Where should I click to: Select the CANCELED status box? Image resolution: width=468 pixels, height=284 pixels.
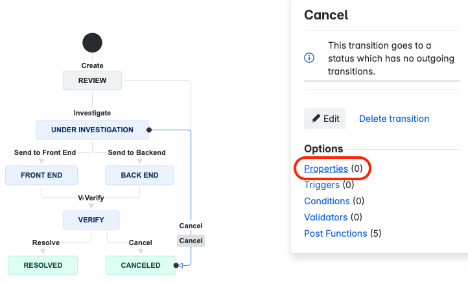click(x=141, y=265)
